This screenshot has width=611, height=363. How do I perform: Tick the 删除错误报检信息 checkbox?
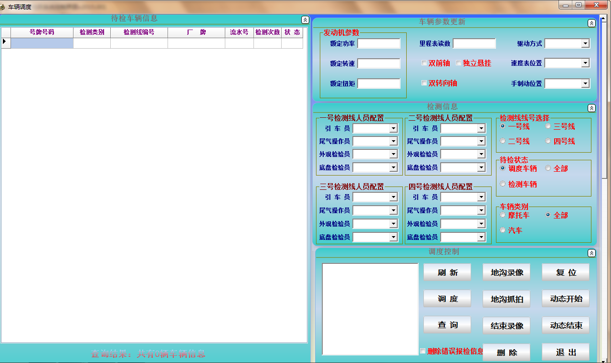pyautogui.click(x=423, y=351)
